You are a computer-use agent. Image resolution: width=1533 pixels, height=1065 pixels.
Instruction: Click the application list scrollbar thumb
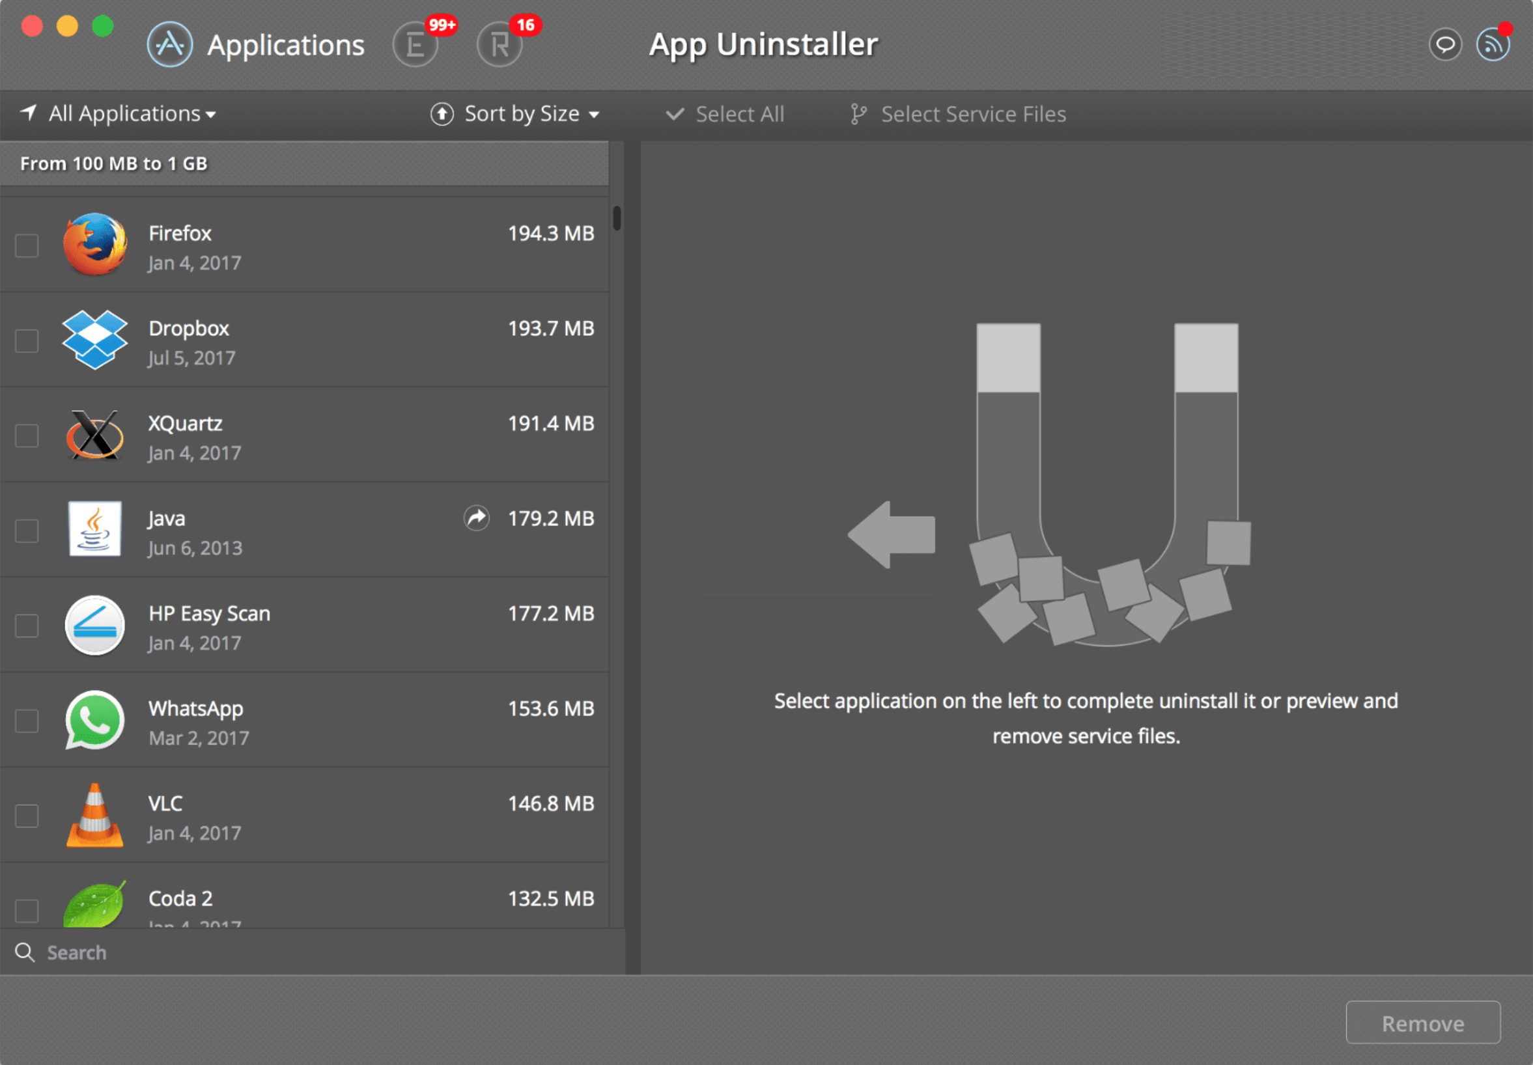click(x=617, y=217)
